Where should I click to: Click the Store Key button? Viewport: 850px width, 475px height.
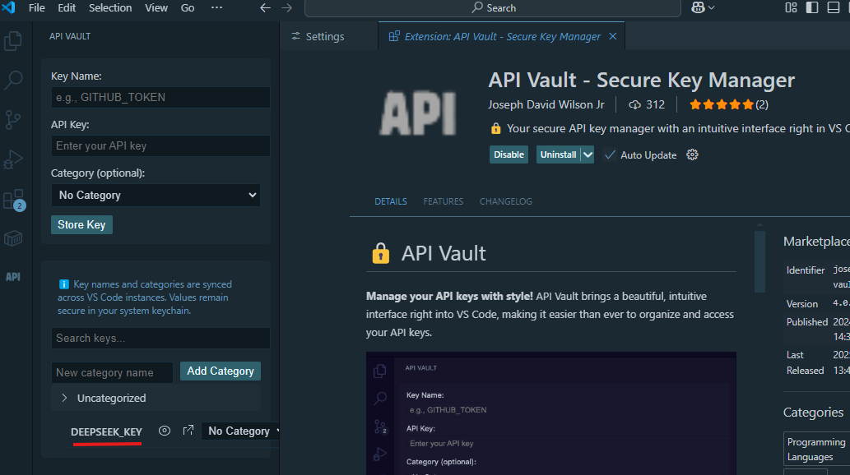(81, 225)
